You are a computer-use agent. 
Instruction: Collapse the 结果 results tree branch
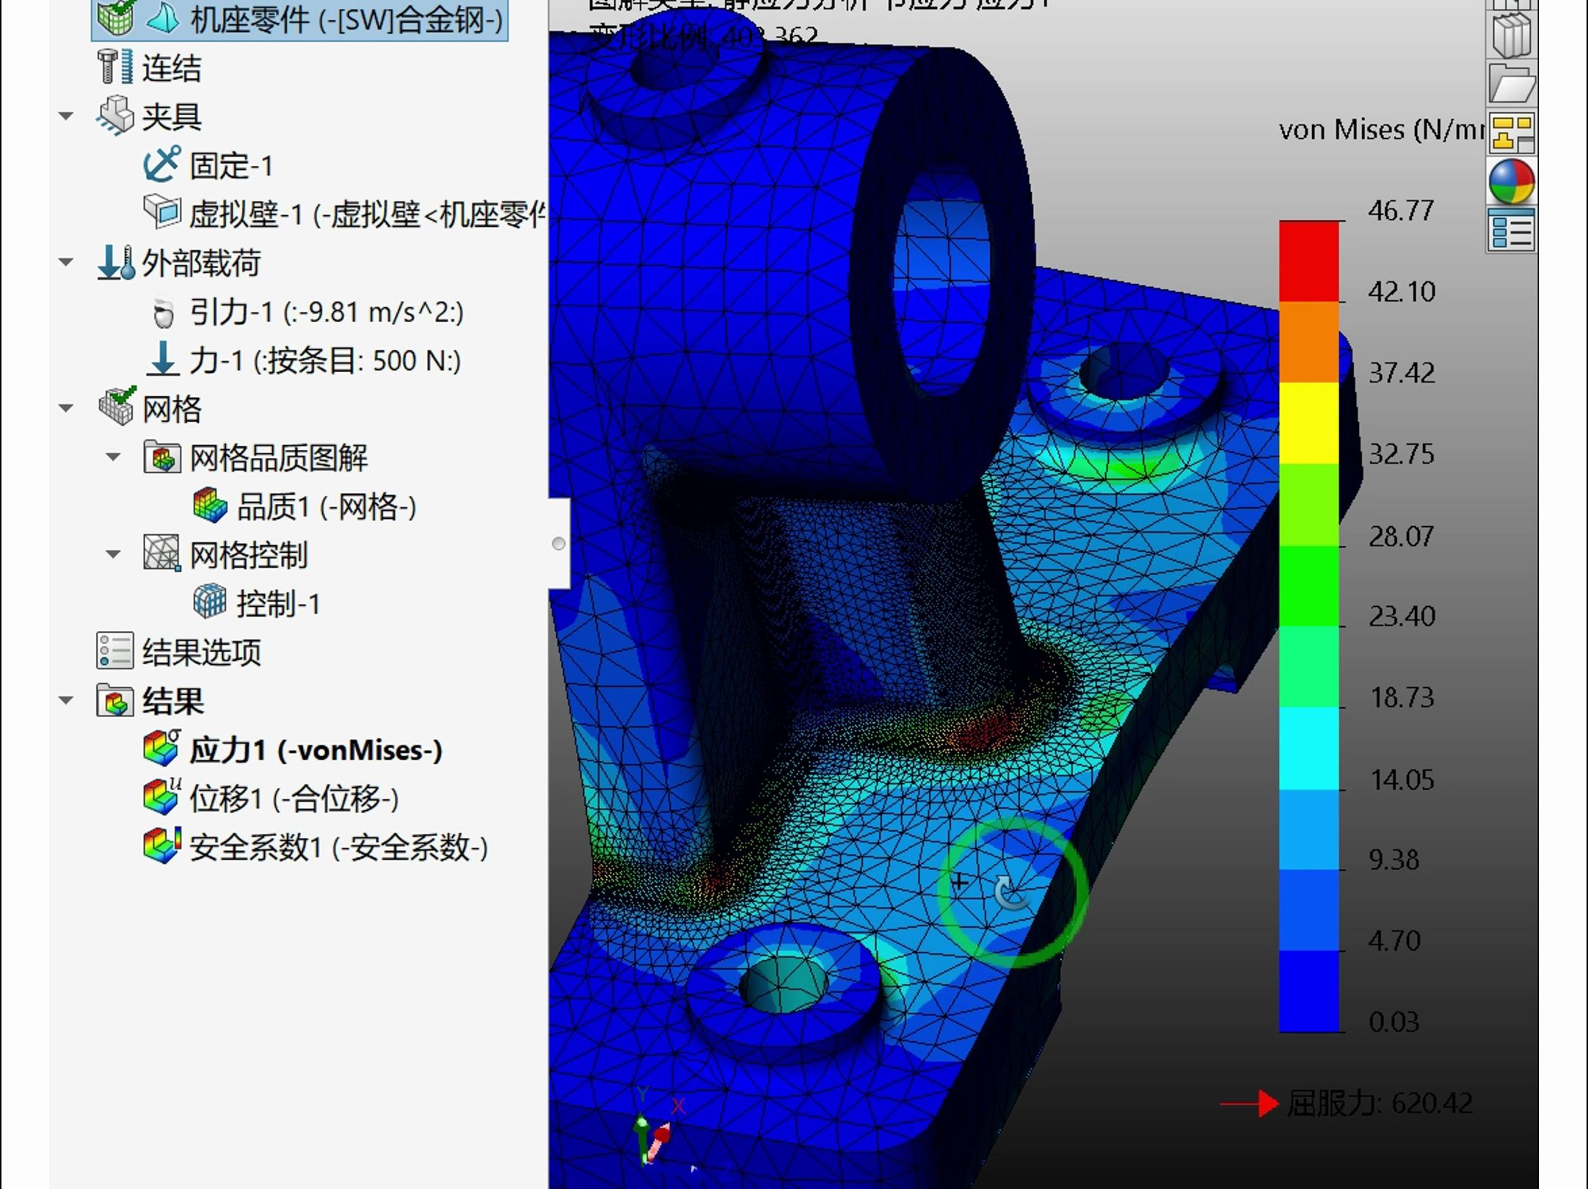pyautogui.click(x=67, y=701)
